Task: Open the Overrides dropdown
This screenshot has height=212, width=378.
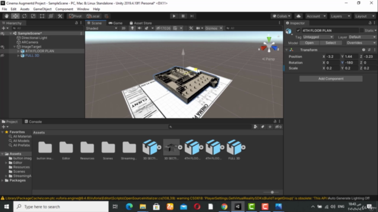Action: 361,43
